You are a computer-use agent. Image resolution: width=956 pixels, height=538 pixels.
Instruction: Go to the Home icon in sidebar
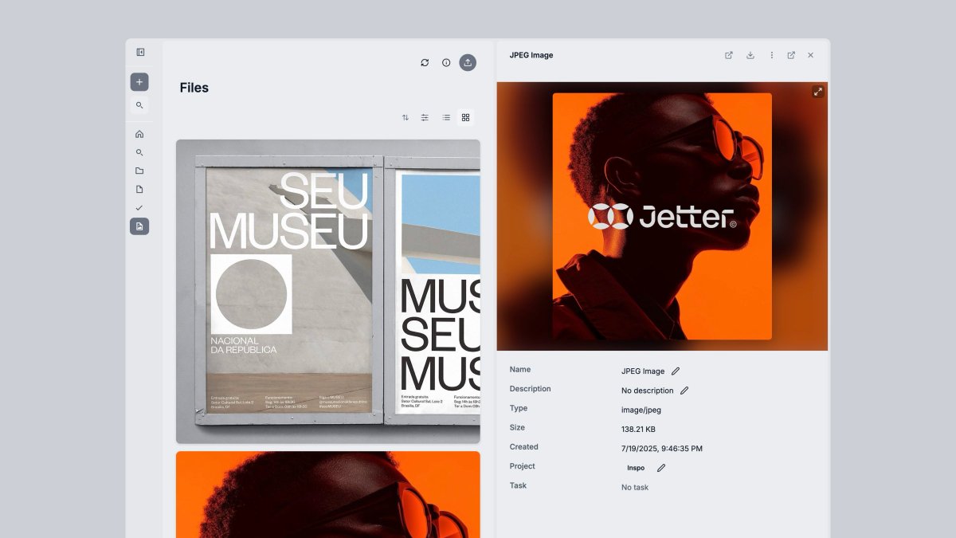tap(139, 134)
